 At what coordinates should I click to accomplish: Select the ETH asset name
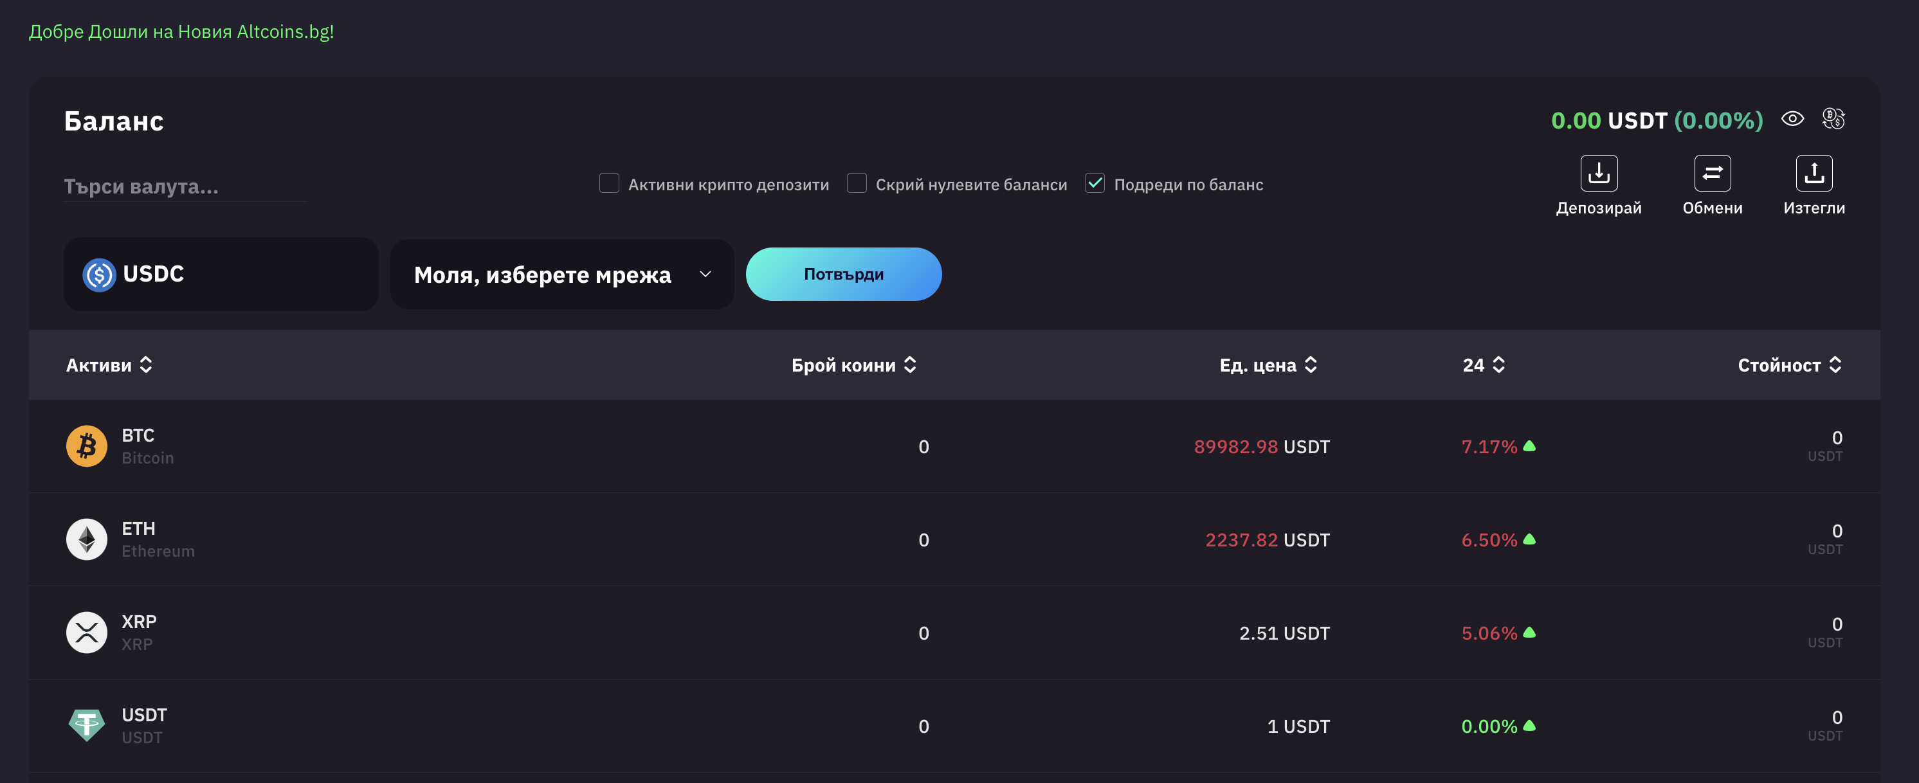point(138,528)
